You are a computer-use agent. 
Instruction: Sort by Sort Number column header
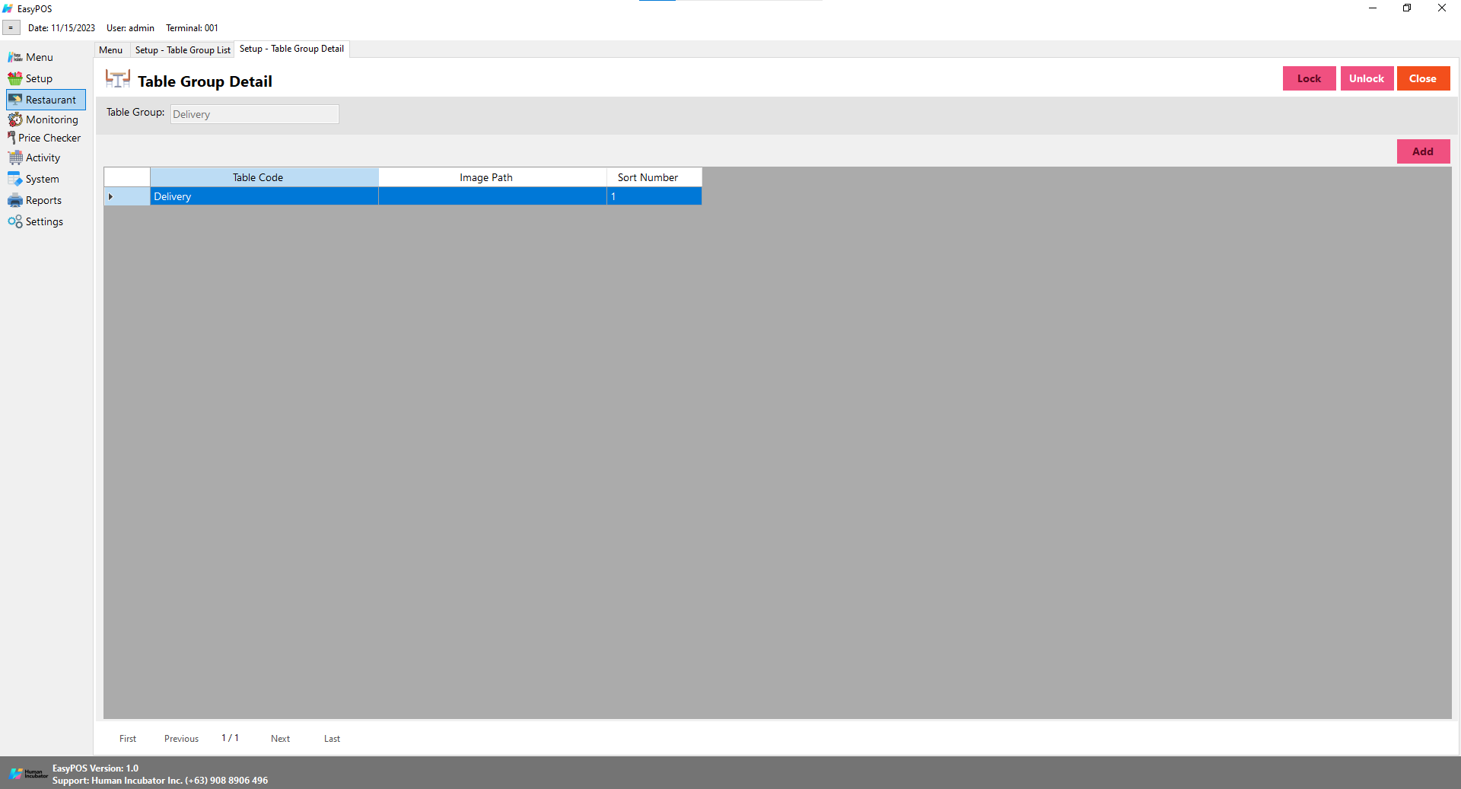click(x=654, y=177)
